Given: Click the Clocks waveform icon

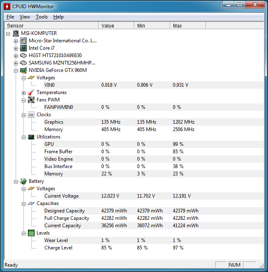Looking at the screenshot, I should click(x=31, y=115).
